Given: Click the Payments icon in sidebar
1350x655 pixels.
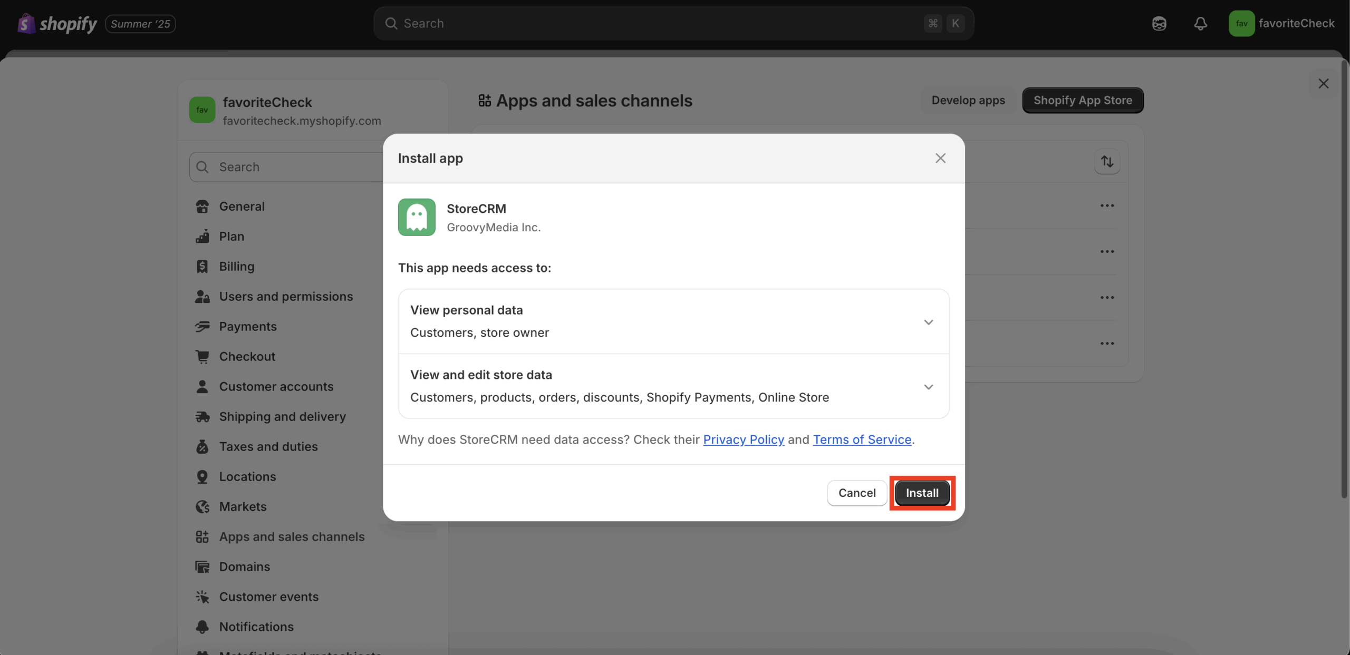Looking at the screenshot, I should 202,326.
